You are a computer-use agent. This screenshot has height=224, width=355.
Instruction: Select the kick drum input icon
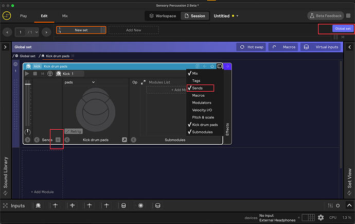pyautogui.click(x=38, y=205)
